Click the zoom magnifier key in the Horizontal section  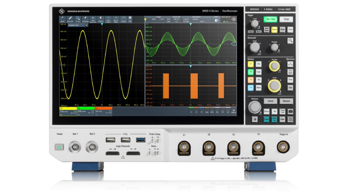tap(290, 40)
